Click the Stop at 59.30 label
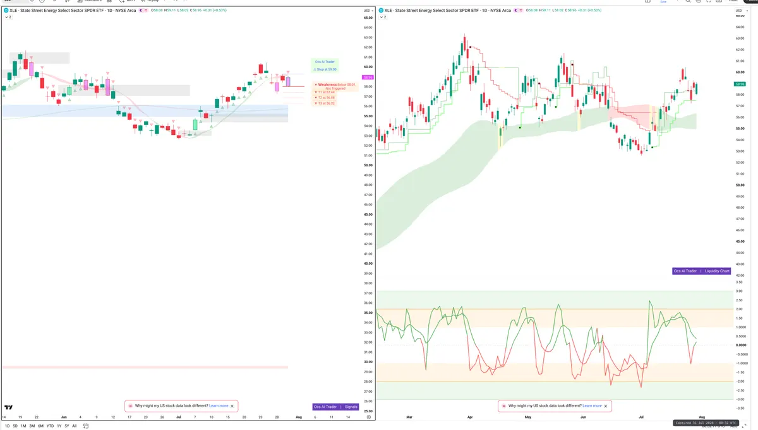The width and height of the screenshot is (758, 430). click(x=325, y=69)
